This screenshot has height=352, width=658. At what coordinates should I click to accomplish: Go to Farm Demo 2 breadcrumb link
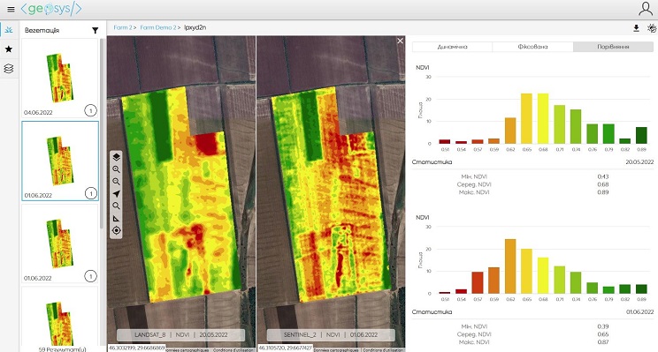158,27
